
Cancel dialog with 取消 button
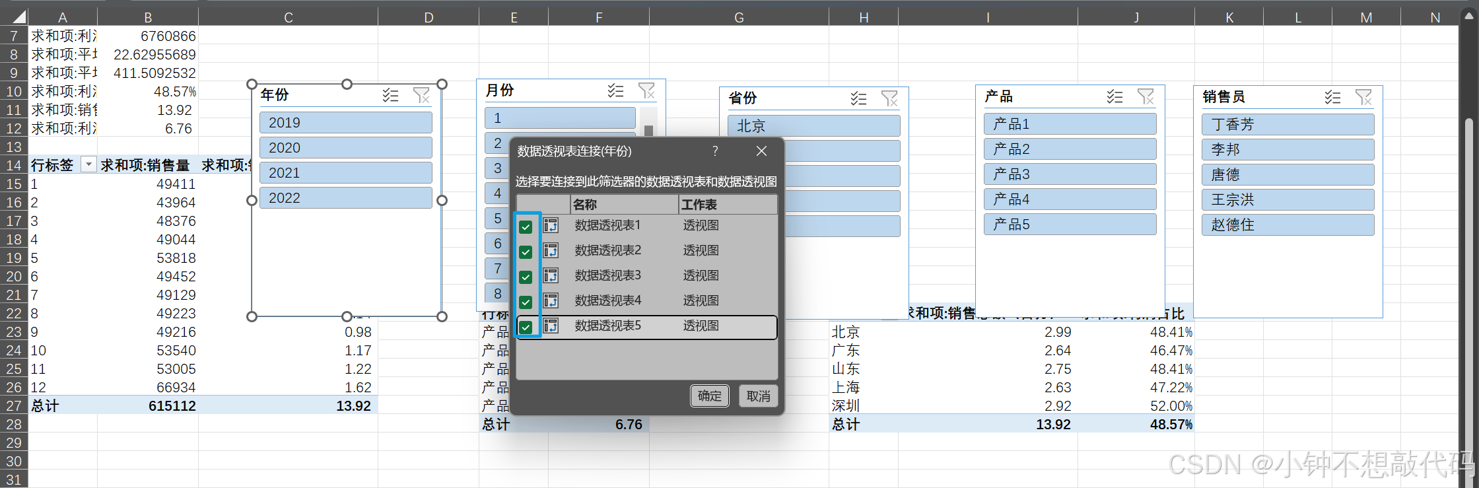759,396
